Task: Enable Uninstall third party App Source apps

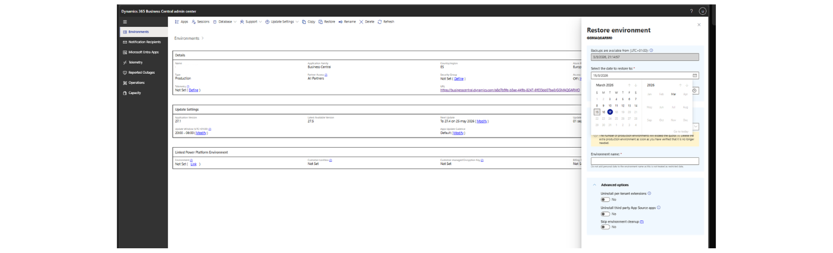Action: pyautogui.click(x=605, y=213)
